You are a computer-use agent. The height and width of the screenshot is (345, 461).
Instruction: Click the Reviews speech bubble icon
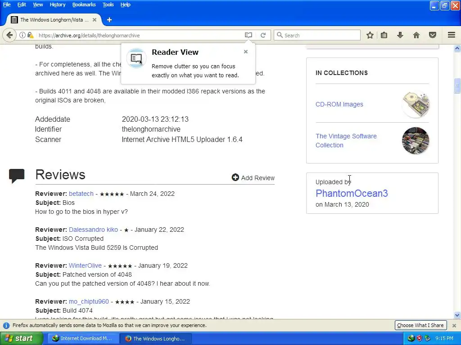tap(17, 176)
